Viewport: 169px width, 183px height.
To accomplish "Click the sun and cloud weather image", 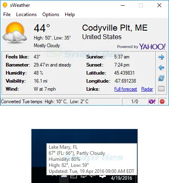I will click(14, 33).
